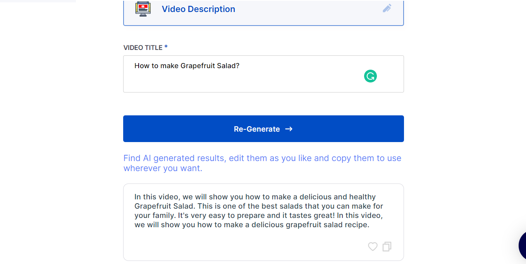Click the Re-Generate button label

click(x=256, y=129)
